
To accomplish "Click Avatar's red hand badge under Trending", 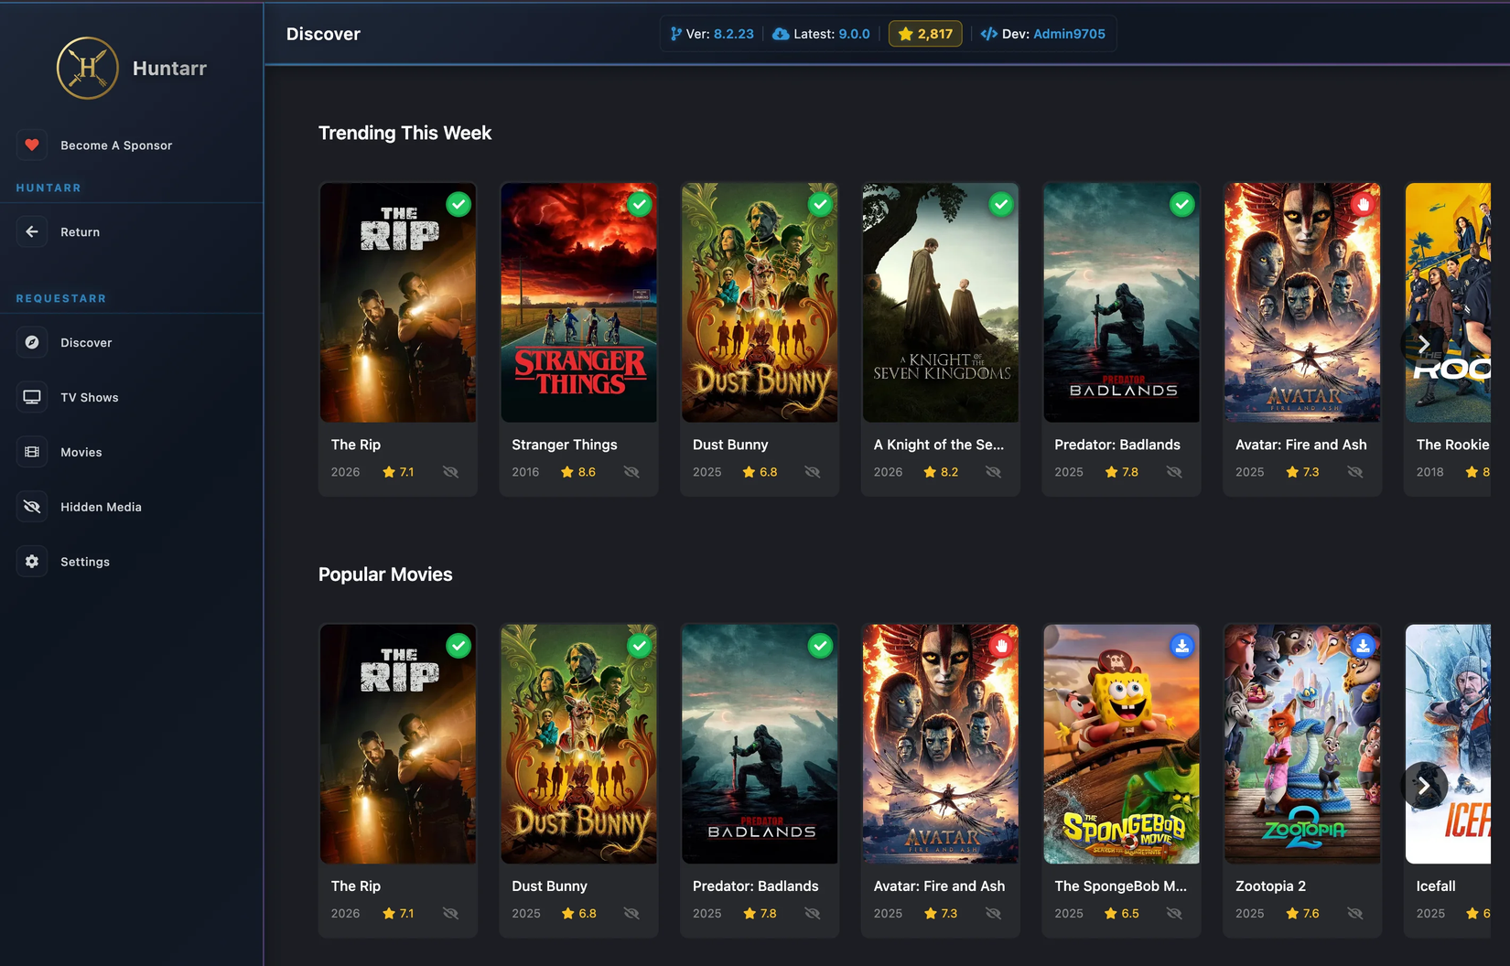I will coord(1364,204).
